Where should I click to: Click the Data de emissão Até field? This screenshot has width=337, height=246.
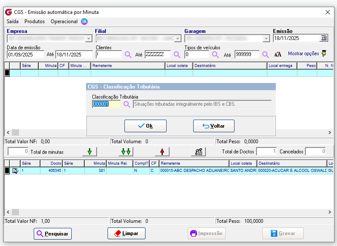[x=74, y=54]
